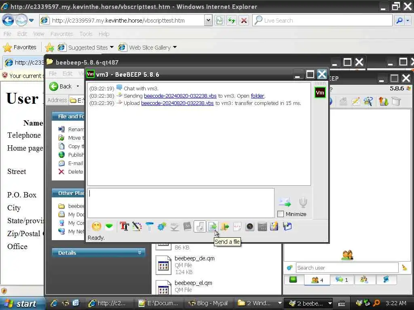Switch to the blue saved chats tab

click(386, 280)
